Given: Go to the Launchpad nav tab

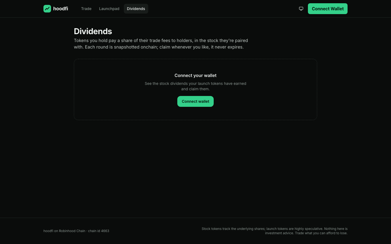Looking at the screenshot, I should coord(109,9).
